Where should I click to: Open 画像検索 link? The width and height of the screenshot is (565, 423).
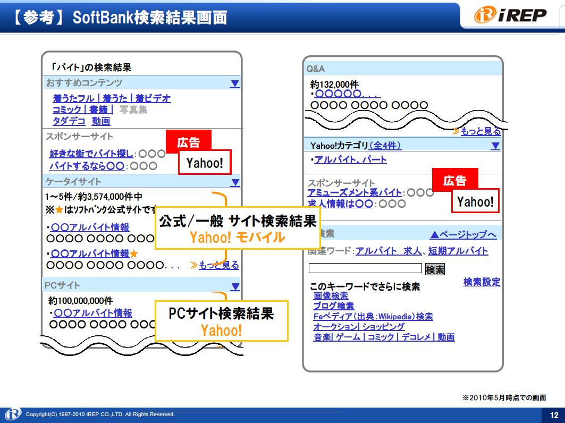[331, 296]
